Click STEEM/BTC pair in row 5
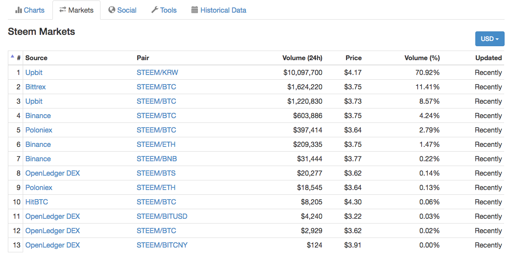This screenshot has width=519, height=258. coord(156,130)
